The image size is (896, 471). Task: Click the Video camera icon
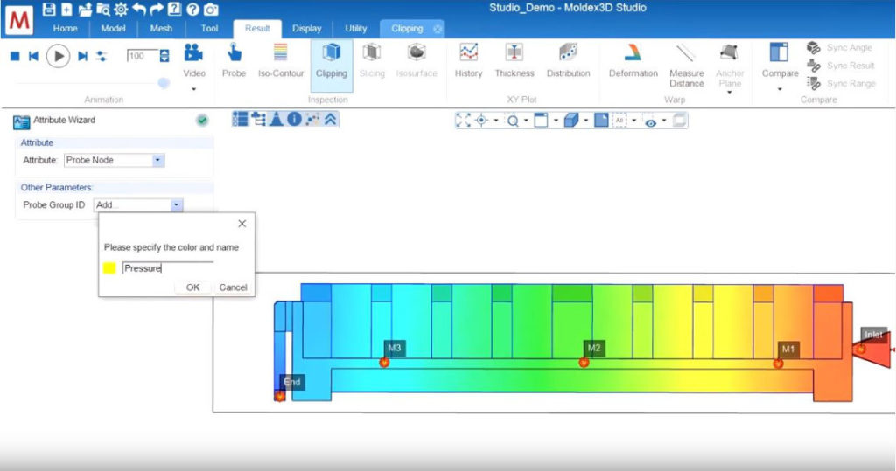(x=193, y=53)
